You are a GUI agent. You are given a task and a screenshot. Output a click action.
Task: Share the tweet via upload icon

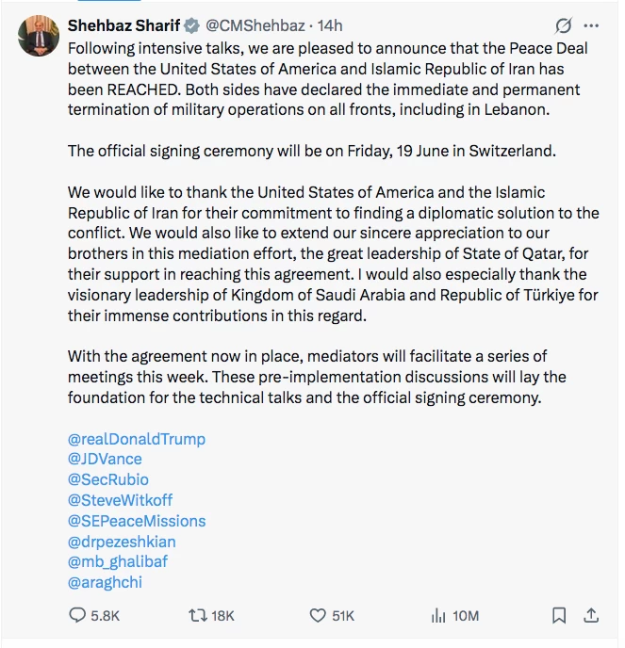click(591, 615)
